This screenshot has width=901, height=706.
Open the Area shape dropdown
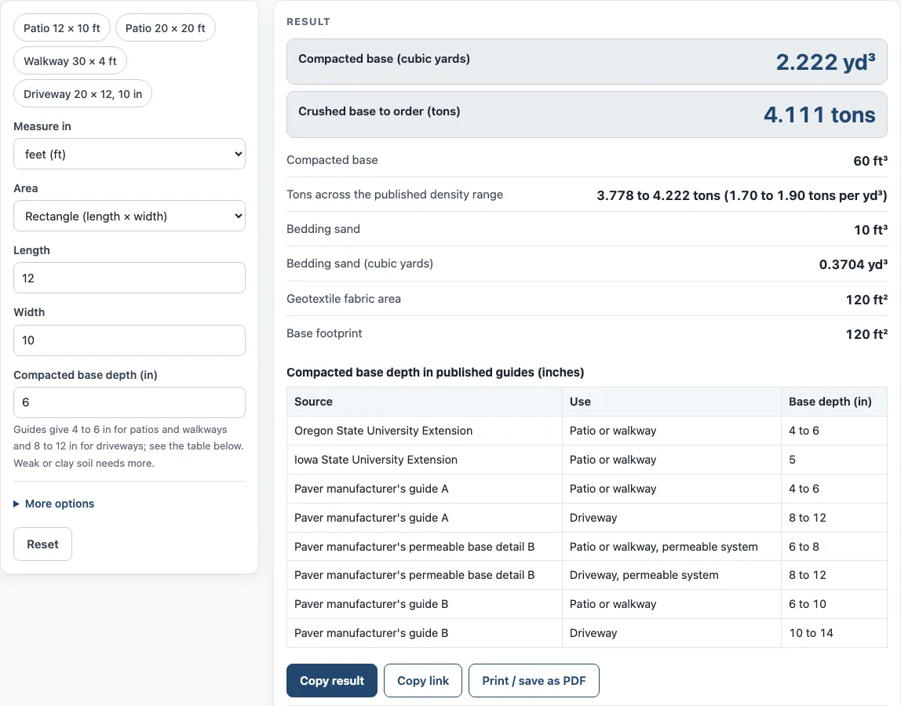129,216
